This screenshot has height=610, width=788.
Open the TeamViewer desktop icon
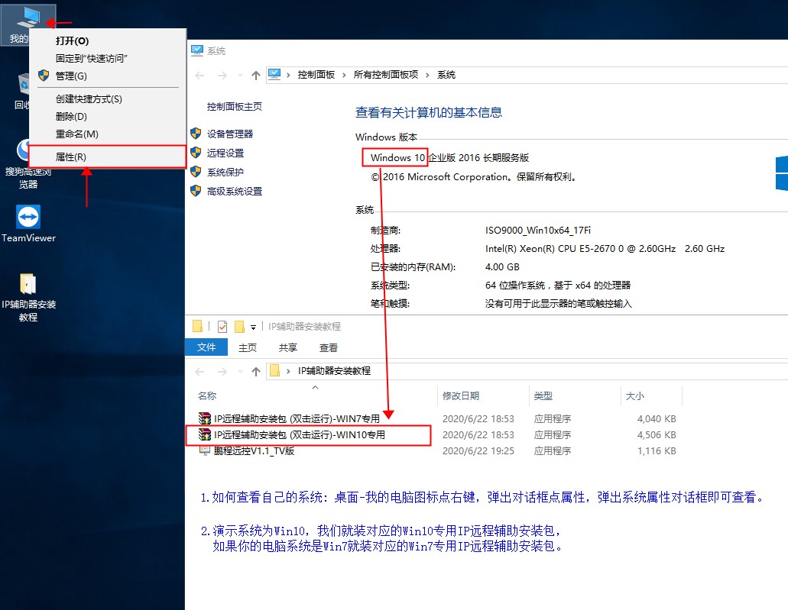pos(28,224)
